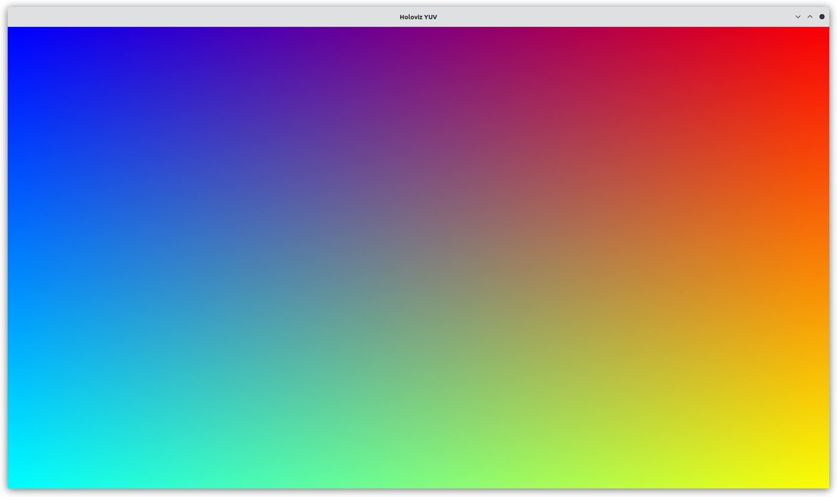Click the neutral gray center of the gradient
Image resolution: width=837 pixels, height=497 pixels.
coord(418,258)
